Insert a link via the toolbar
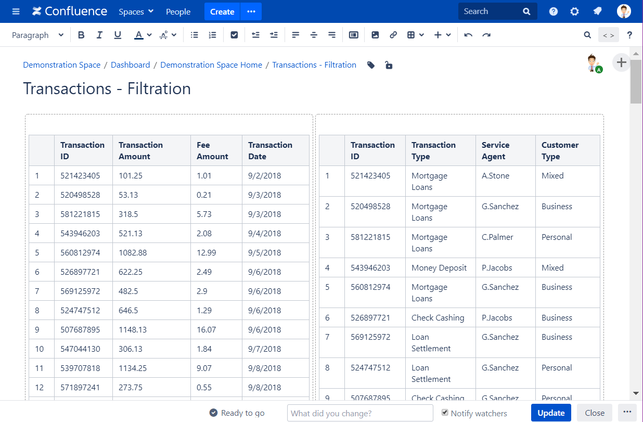643x422 pixels. pyautogui.click(x=393, y=34)
